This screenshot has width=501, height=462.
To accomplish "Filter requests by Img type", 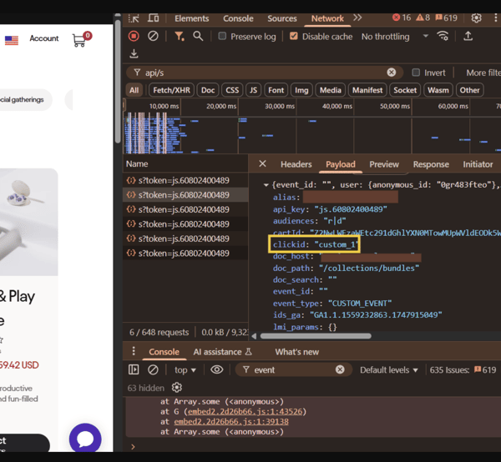I will point(301,90).
